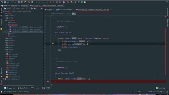Close the PostsController.php editor tab

click(73, 10)
